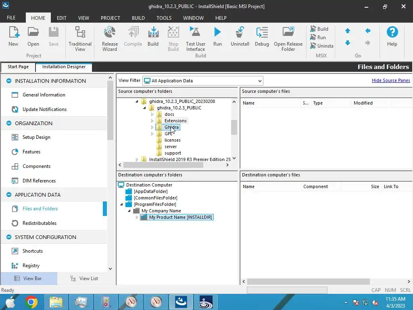
Task: Expand InstallShield 2019 R3 folder node
Action: coord(137,159)
